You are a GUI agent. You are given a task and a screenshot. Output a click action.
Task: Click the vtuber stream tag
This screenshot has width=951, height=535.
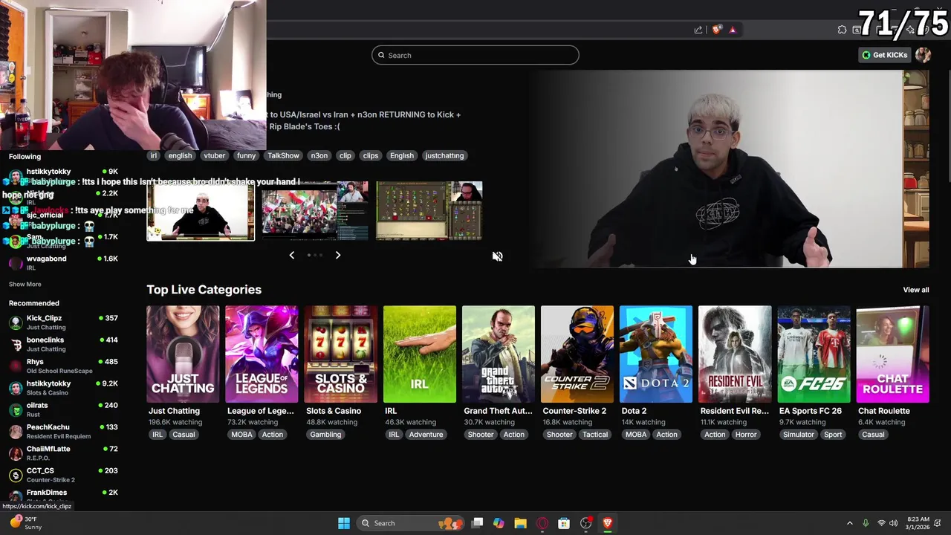point(214,155)
